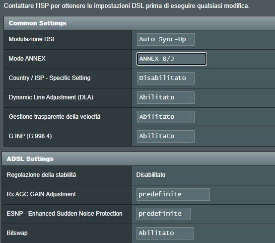Open ESNP Enhanced Sudden Noise Protection dropdown
The image size is (275, 243).
click(163, 214)
